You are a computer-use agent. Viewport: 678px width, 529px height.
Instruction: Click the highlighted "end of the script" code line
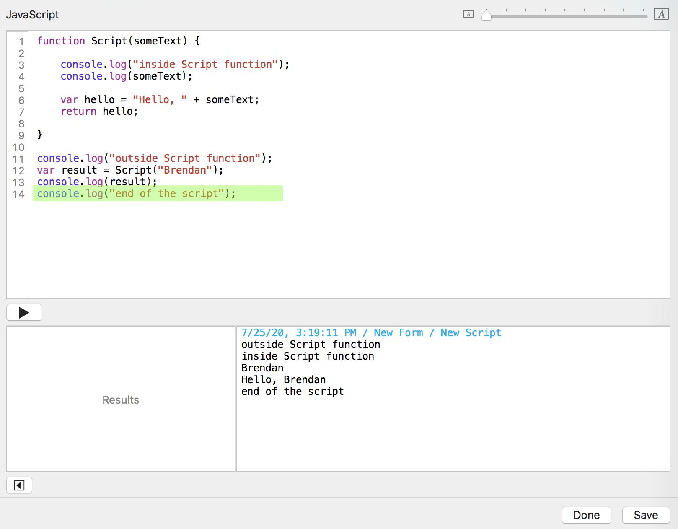(x=136, y=194)
